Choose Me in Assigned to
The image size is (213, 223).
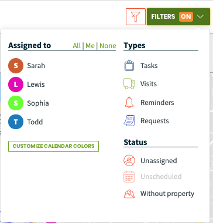[x=90, y=46]
